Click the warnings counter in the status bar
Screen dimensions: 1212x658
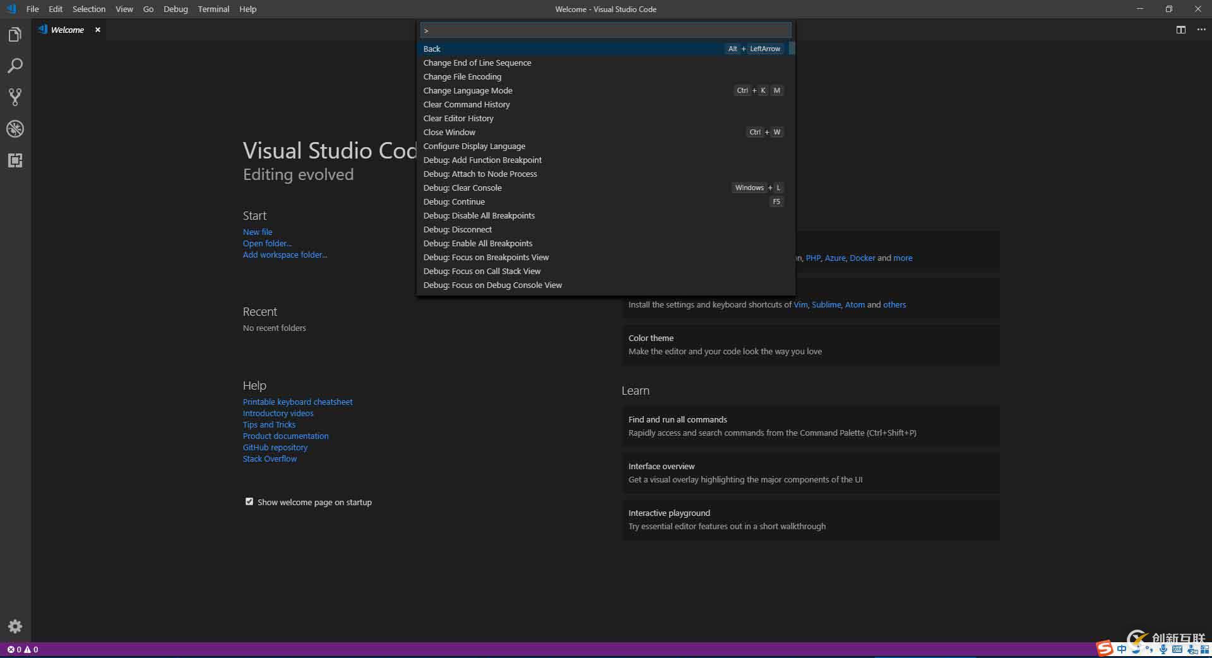pyautogui.click(x=31, y=649)
